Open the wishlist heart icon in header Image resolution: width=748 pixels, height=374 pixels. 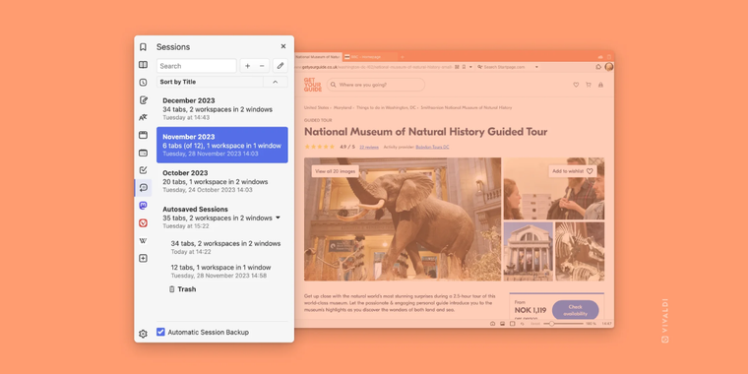[576, 85]
